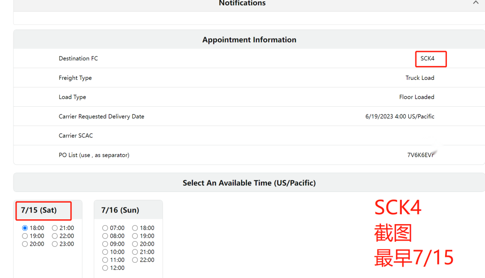Viewport: 485px width, 278px height.
Task: Click the 7/16 (Sun) date header
Action: coord(120,210)
